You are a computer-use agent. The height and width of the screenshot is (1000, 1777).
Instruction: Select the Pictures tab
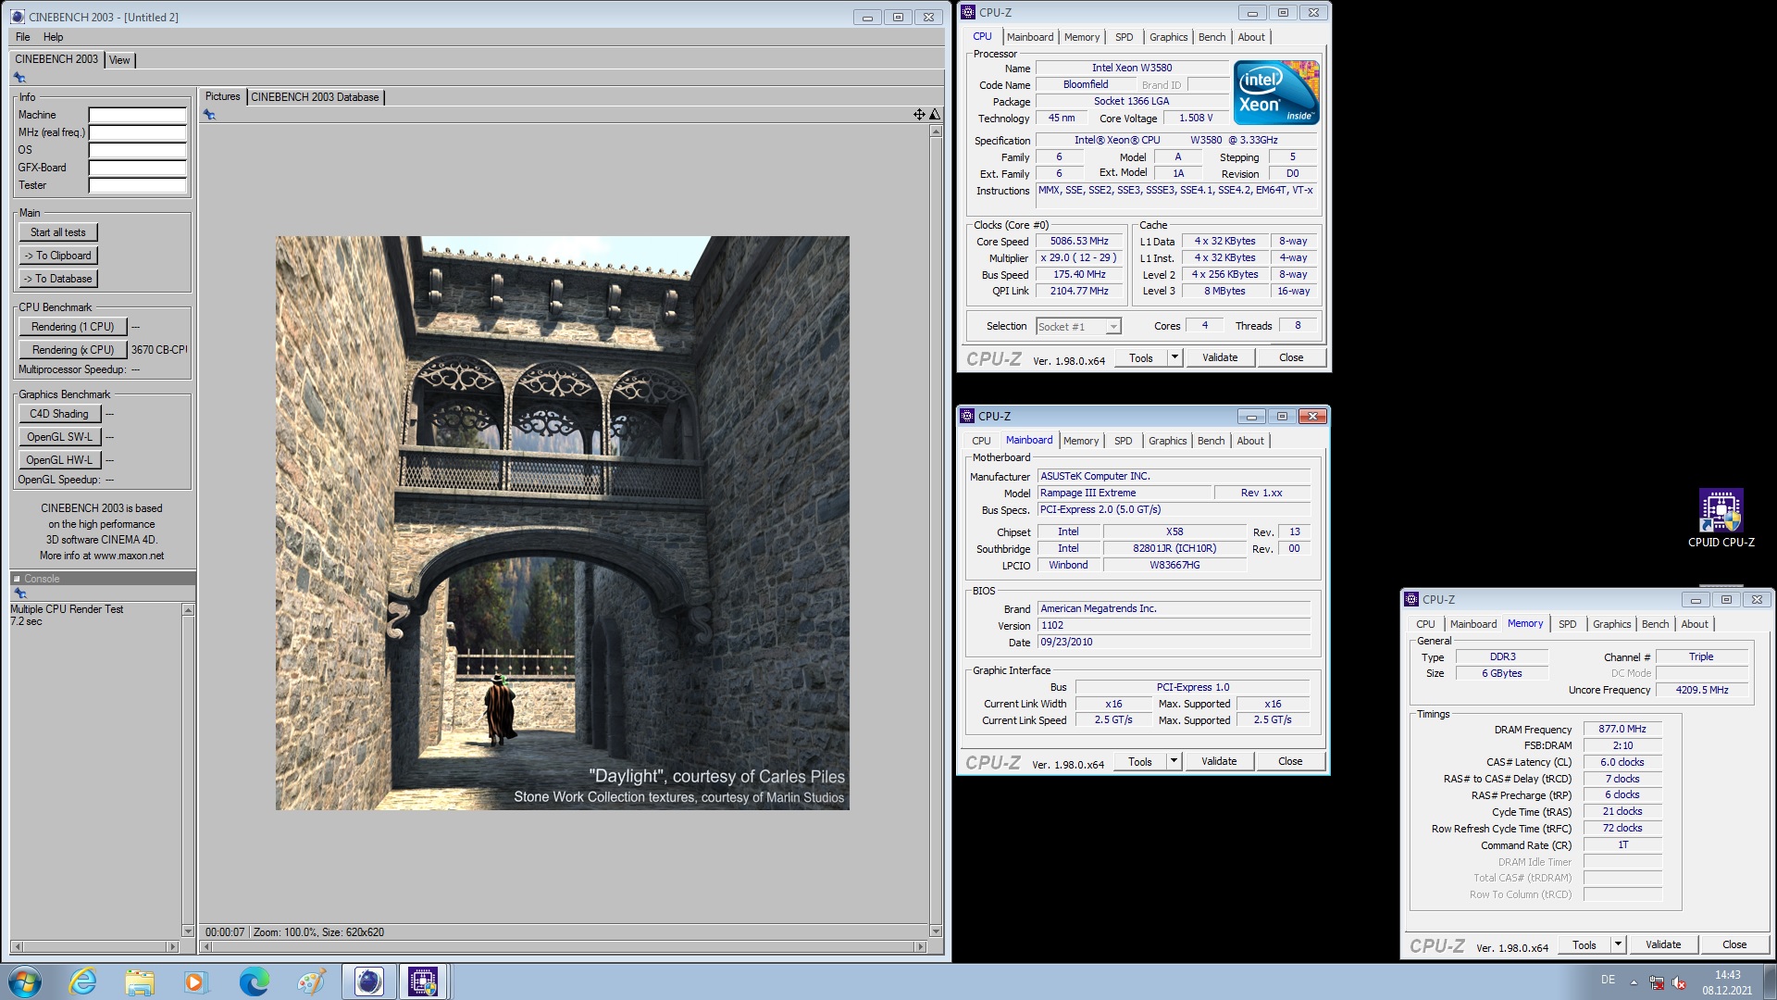click(x=222, y=96)
